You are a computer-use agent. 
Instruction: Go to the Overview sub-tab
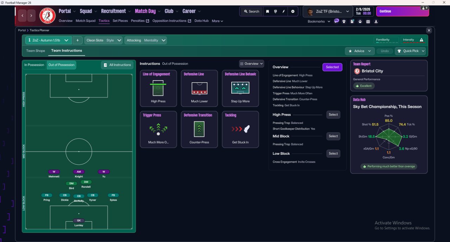coord(66,21)
